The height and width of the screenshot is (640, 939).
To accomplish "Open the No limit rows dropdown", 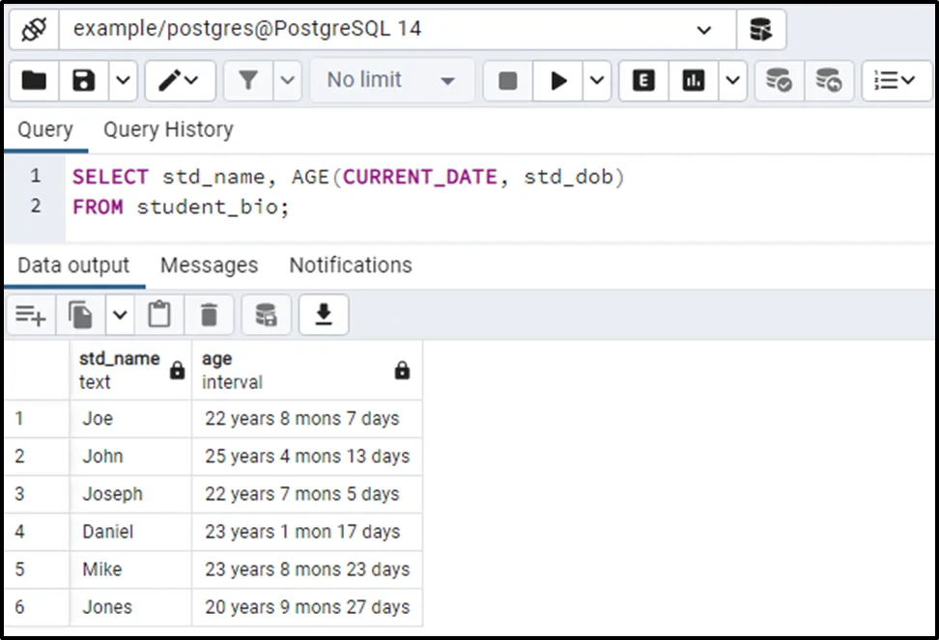I will pyautogui.click(x=390, y=81).
